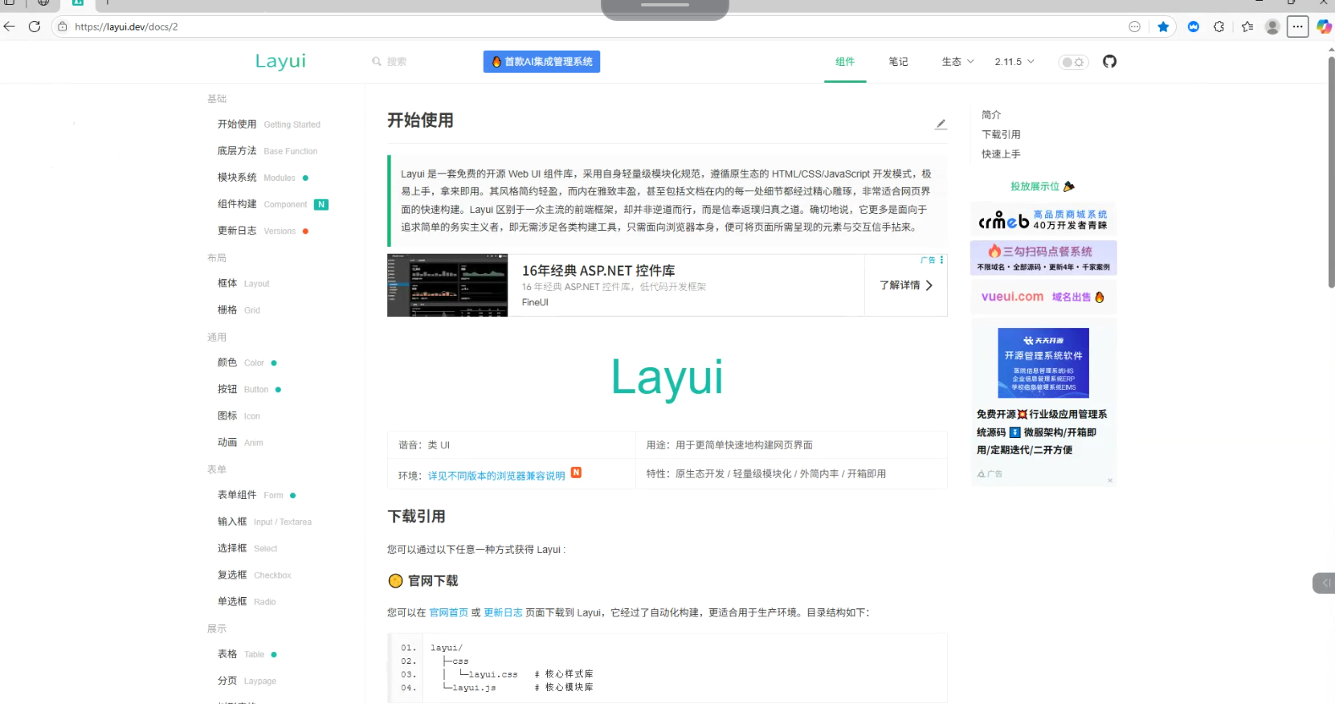The width and height of the screenshot is (1335, 704).
Task: Open 表单组件 Form in sidebar
Action: pos(256,496)
